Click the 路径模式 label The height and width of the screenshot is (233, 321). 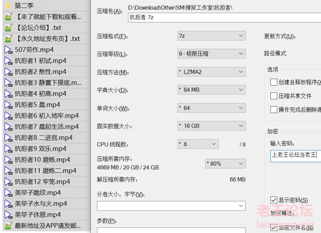275,54
